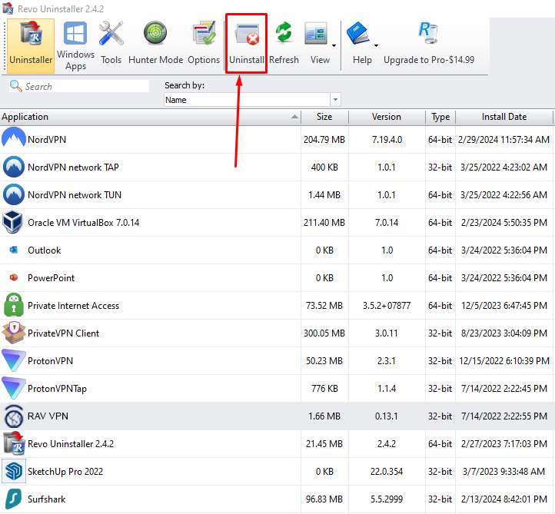555x514 pixels.
Task: Sort by Application column header
Action: click(x=151, y=117)
